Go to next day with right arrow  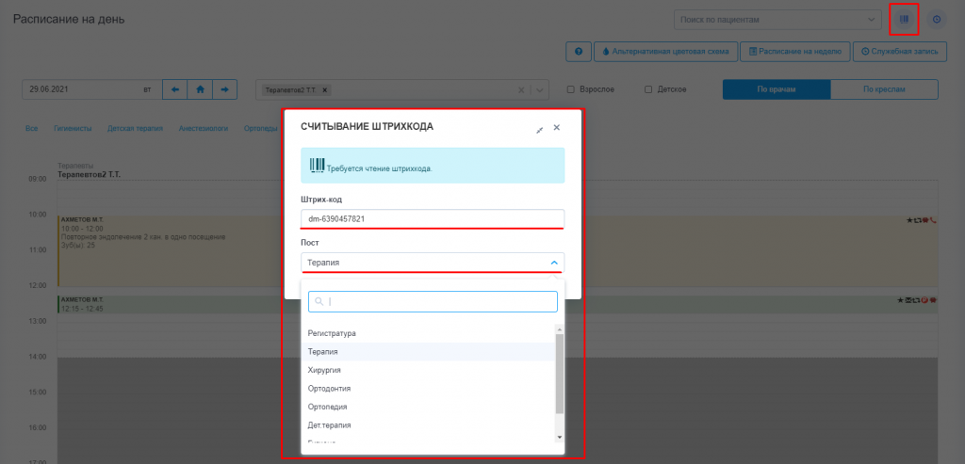[224, 89]
